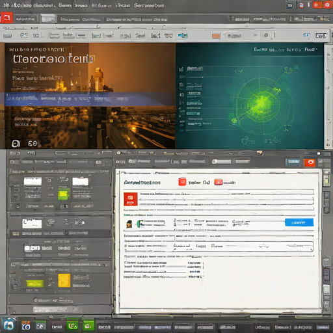Viewport: 333px width, 333px height.
Task: Open the round gear icon in the toolbar
Action: (266, 35)
